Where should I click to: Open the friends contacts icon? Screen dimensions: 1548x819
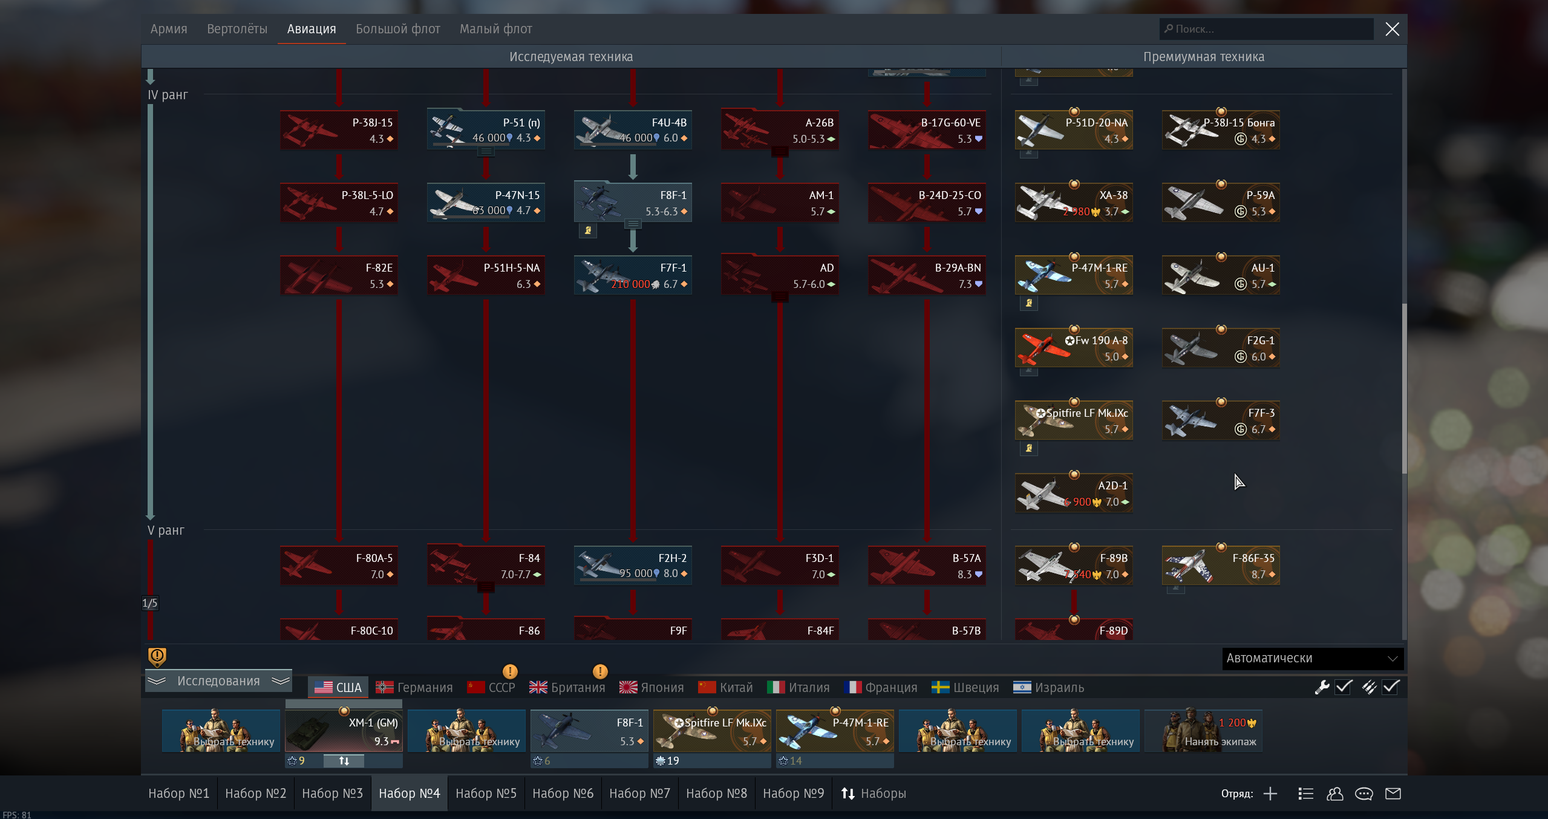(1334, 794)
